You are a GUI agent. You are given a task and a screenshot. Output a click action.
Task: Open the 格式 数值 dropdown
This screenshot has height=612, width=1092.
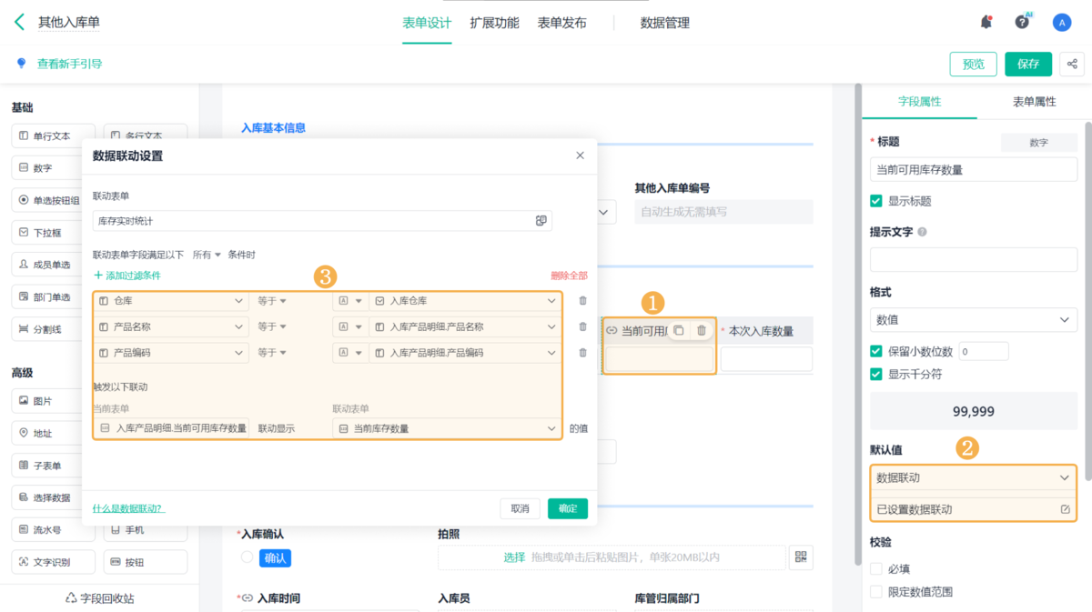(x=974, y=320)
